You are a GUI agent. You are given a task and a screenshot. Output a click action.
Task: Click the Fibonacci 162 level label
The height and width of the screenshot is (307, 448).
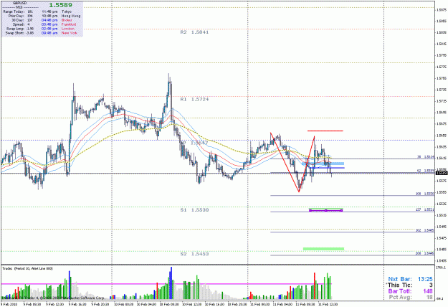point(425,230)
